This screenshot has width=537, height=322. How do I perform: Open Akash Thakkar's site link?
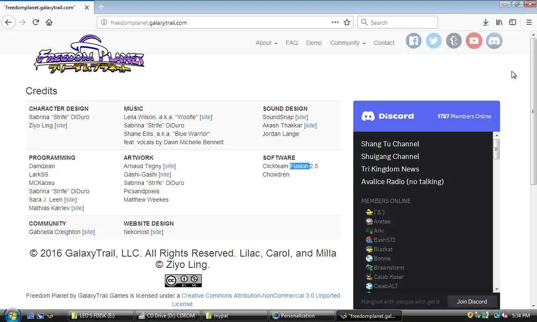(310, 125)
